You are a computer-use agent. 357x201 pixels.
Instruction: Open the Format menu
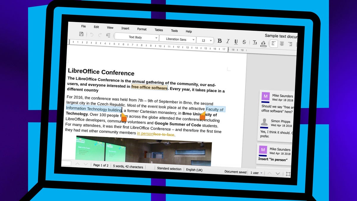coord(142,29)
